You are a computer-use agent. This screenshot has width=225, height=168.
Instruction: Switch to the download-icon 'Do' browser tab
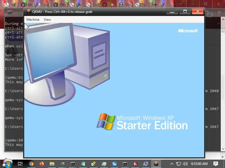[x=43, y=5]
